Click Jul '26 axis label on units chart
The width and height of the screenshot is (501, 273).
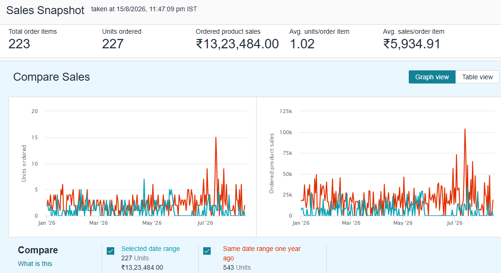tap(205, 223)
